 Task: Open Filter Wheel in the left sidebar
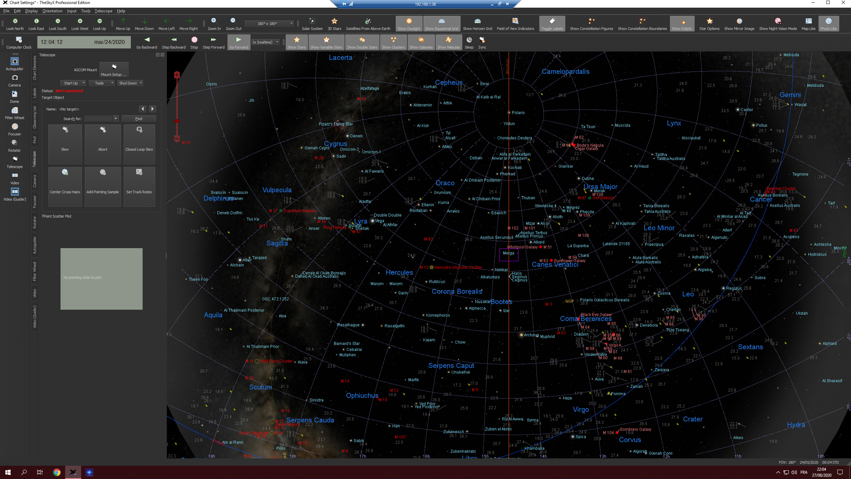point(15,113)
